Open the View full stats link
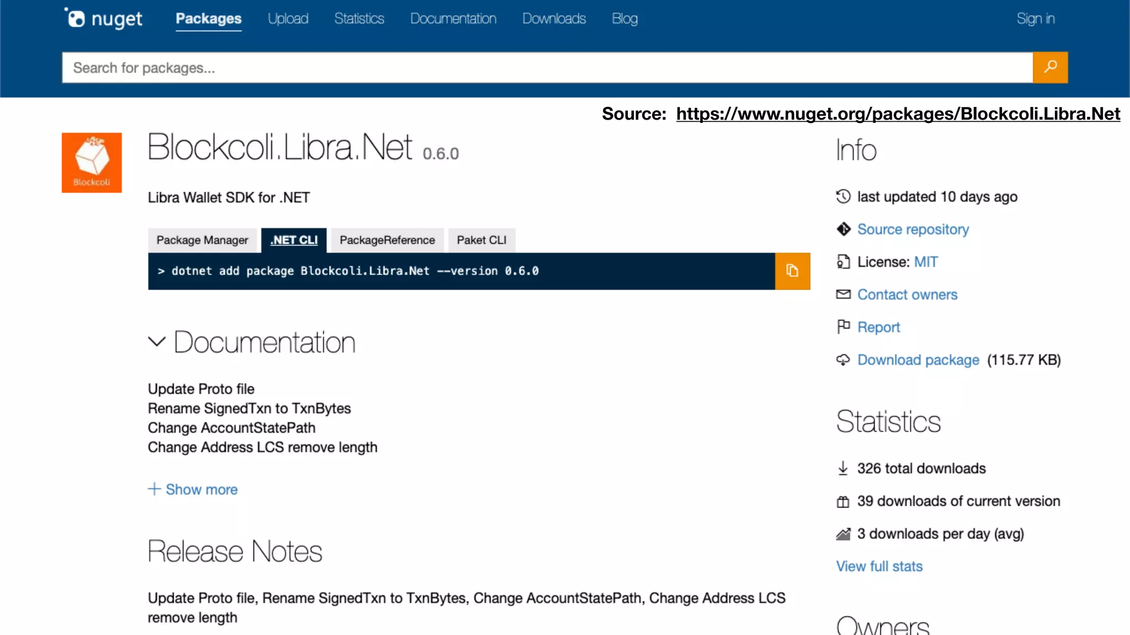Screen dimensions: 1130x635 click(879, 567)
